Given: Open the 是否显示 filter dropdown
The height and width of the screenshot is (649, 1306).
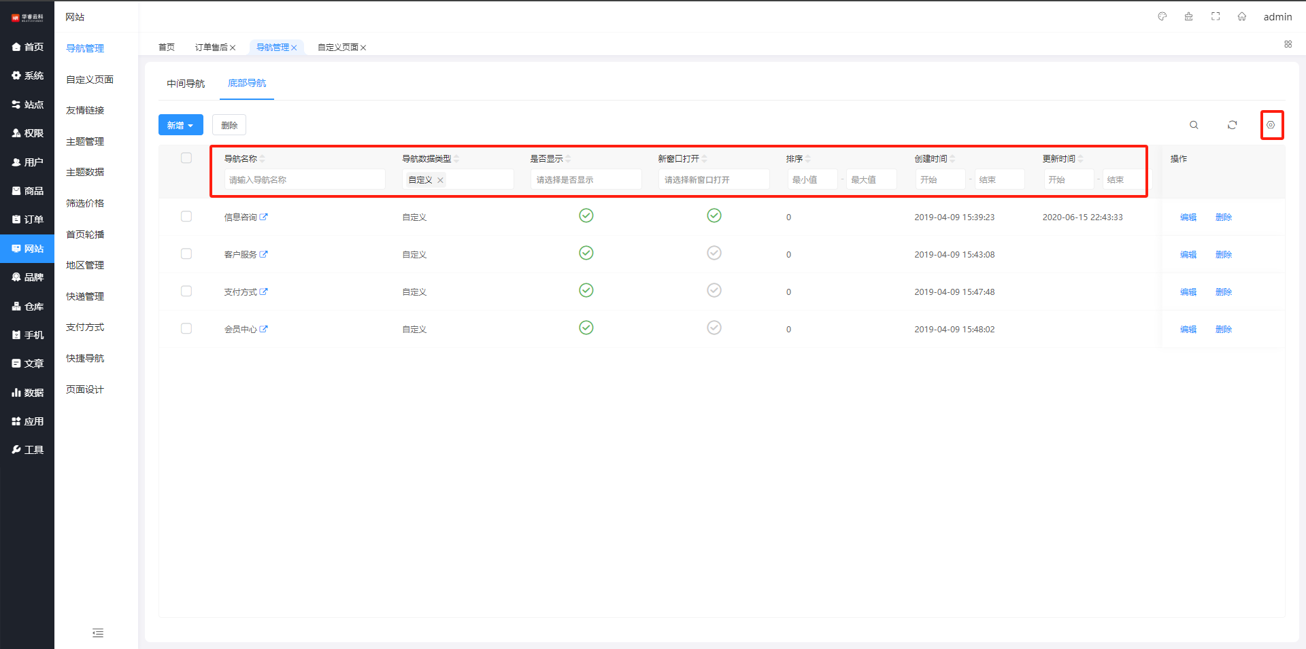Looking at the screenshot, I should pos(586,179).
